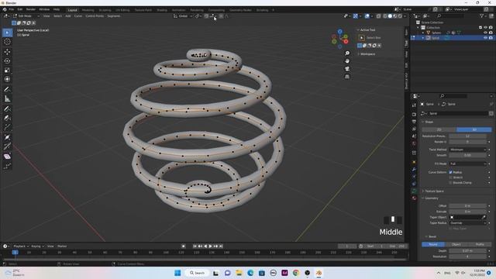Viewport: 496px width, 279px height.
Task: Toggle X-ray display in viewport header
Action: (379, 15)
